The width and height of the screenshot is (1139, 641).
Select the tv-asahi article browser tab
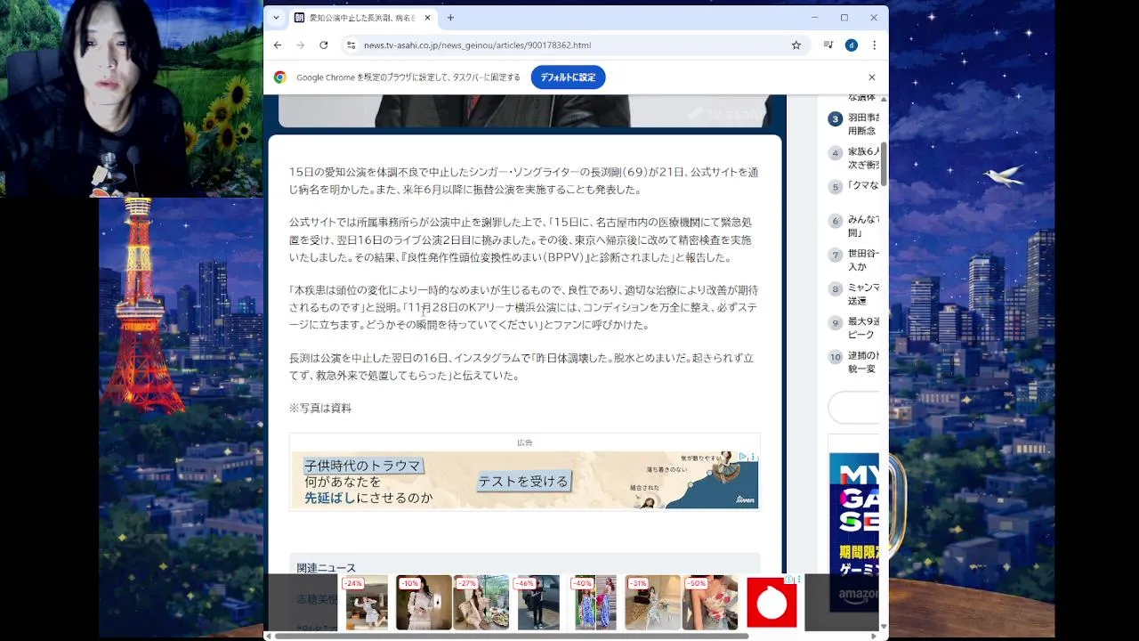pyautogui.click(x=363, y=18)
